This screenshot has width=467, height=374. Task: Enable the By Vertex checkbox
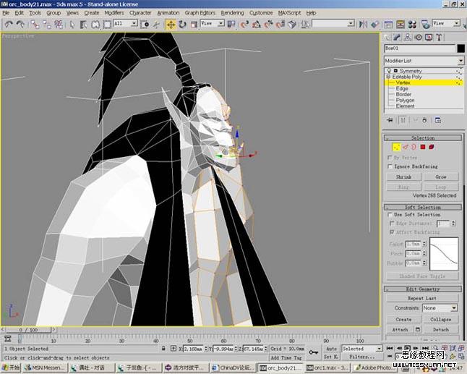coord(390,158)
